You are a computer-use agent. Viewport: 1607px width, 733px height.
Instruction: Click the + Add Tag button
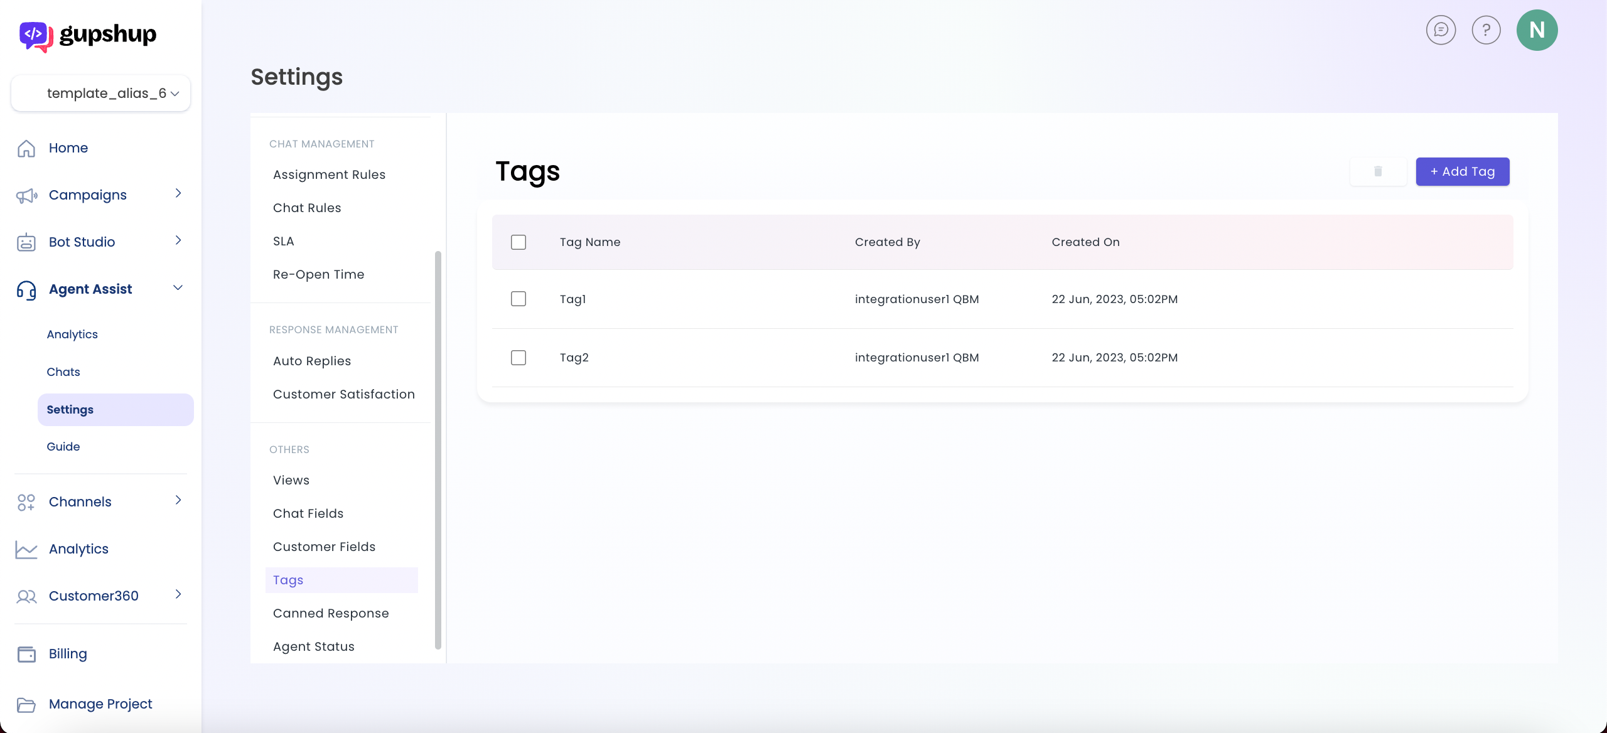[1462, 171]
